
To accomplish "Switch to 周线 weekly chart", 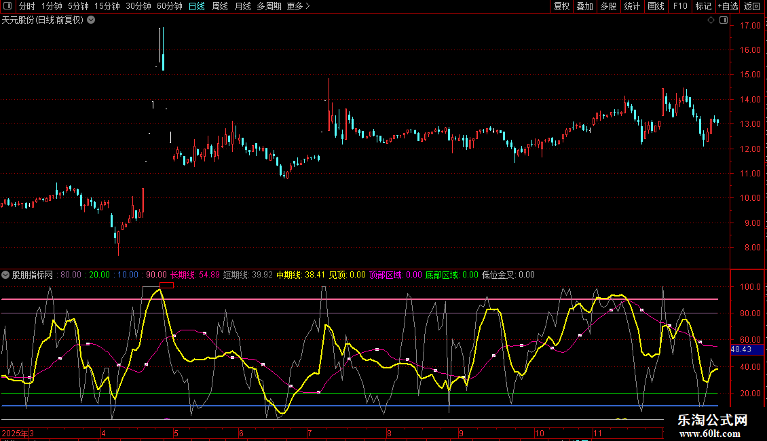I will click(x=220, y=7).
